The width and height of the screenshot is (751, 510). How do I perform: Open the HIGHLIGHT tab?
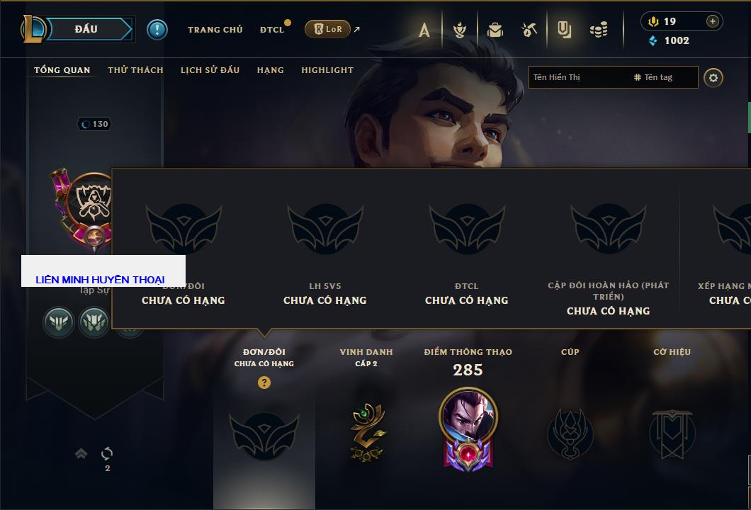coord(327,70)
